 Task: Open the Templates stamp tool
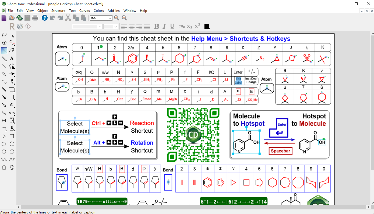pyautogui.click(x=12, y=128)
